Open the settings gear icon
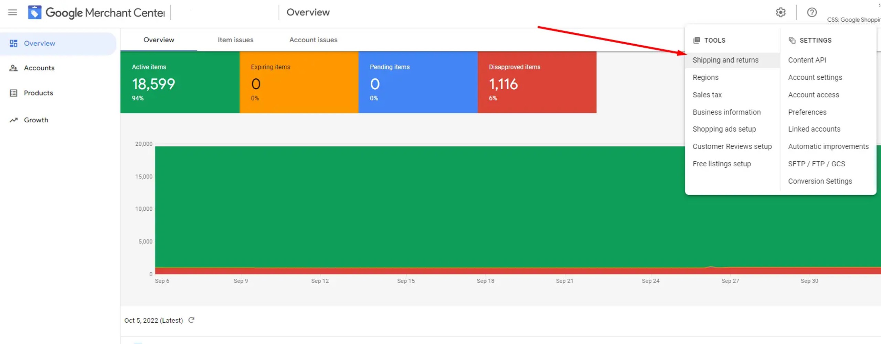 [x=781, y=12]
